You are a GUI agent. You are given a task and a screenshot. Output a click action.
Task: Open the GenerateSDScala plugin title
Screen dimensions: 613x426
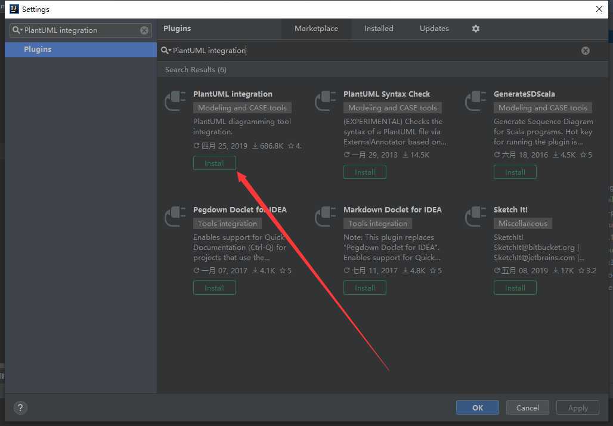point(524,94)
